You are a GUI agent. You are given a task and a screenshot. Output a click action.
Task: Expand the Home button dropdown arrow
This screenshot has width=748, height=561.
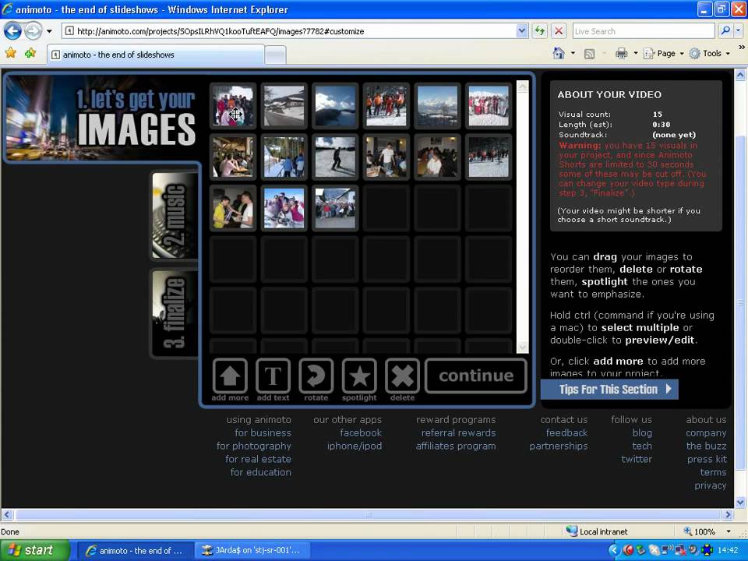(573, 54)
